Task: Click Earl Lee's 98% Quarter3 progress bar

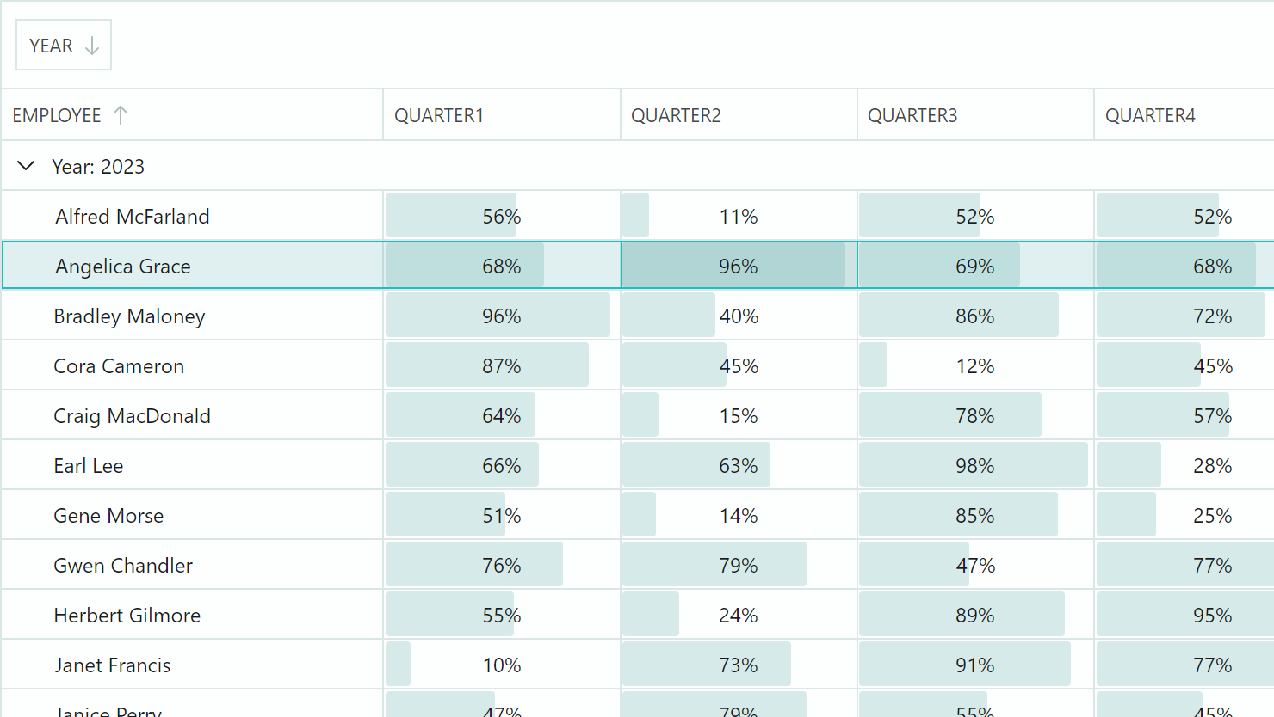Action: coord(974,466)
